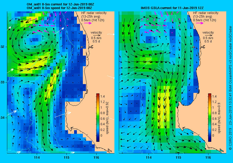The image size is (233, 163).
Task: Click '0.5m/s (1kt 12h)' on right map
Action: (x=205, y=20)
